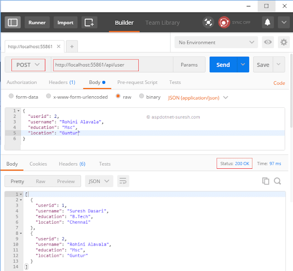
Task: Copy response with the copy icon
Action: pos(266,181)
